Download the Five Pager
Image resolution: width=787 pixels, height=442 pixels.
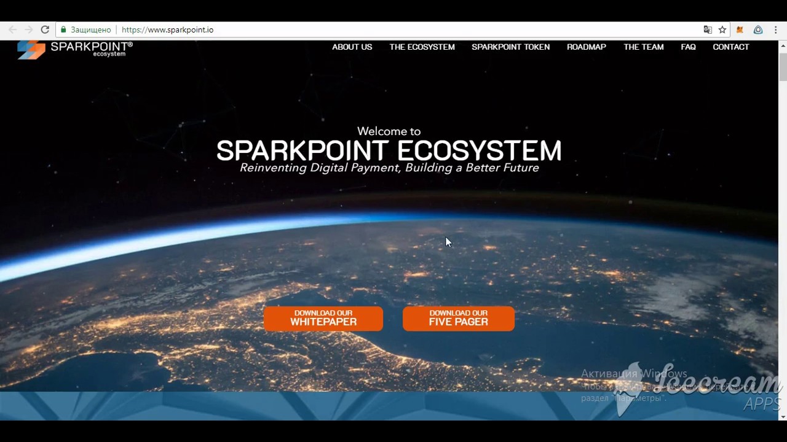tap(459, 319)
